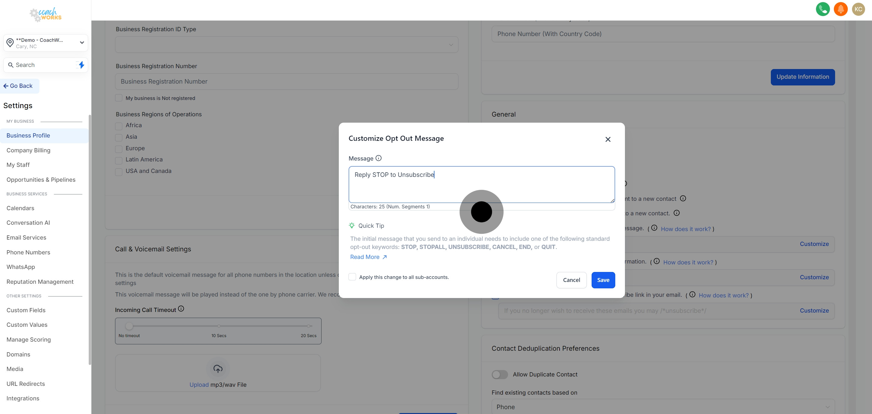Image resolution: width=872 pixels, height=414 pixels.
Task: Toggle the Allow Duplicate Contact switch
Action: 499,374
